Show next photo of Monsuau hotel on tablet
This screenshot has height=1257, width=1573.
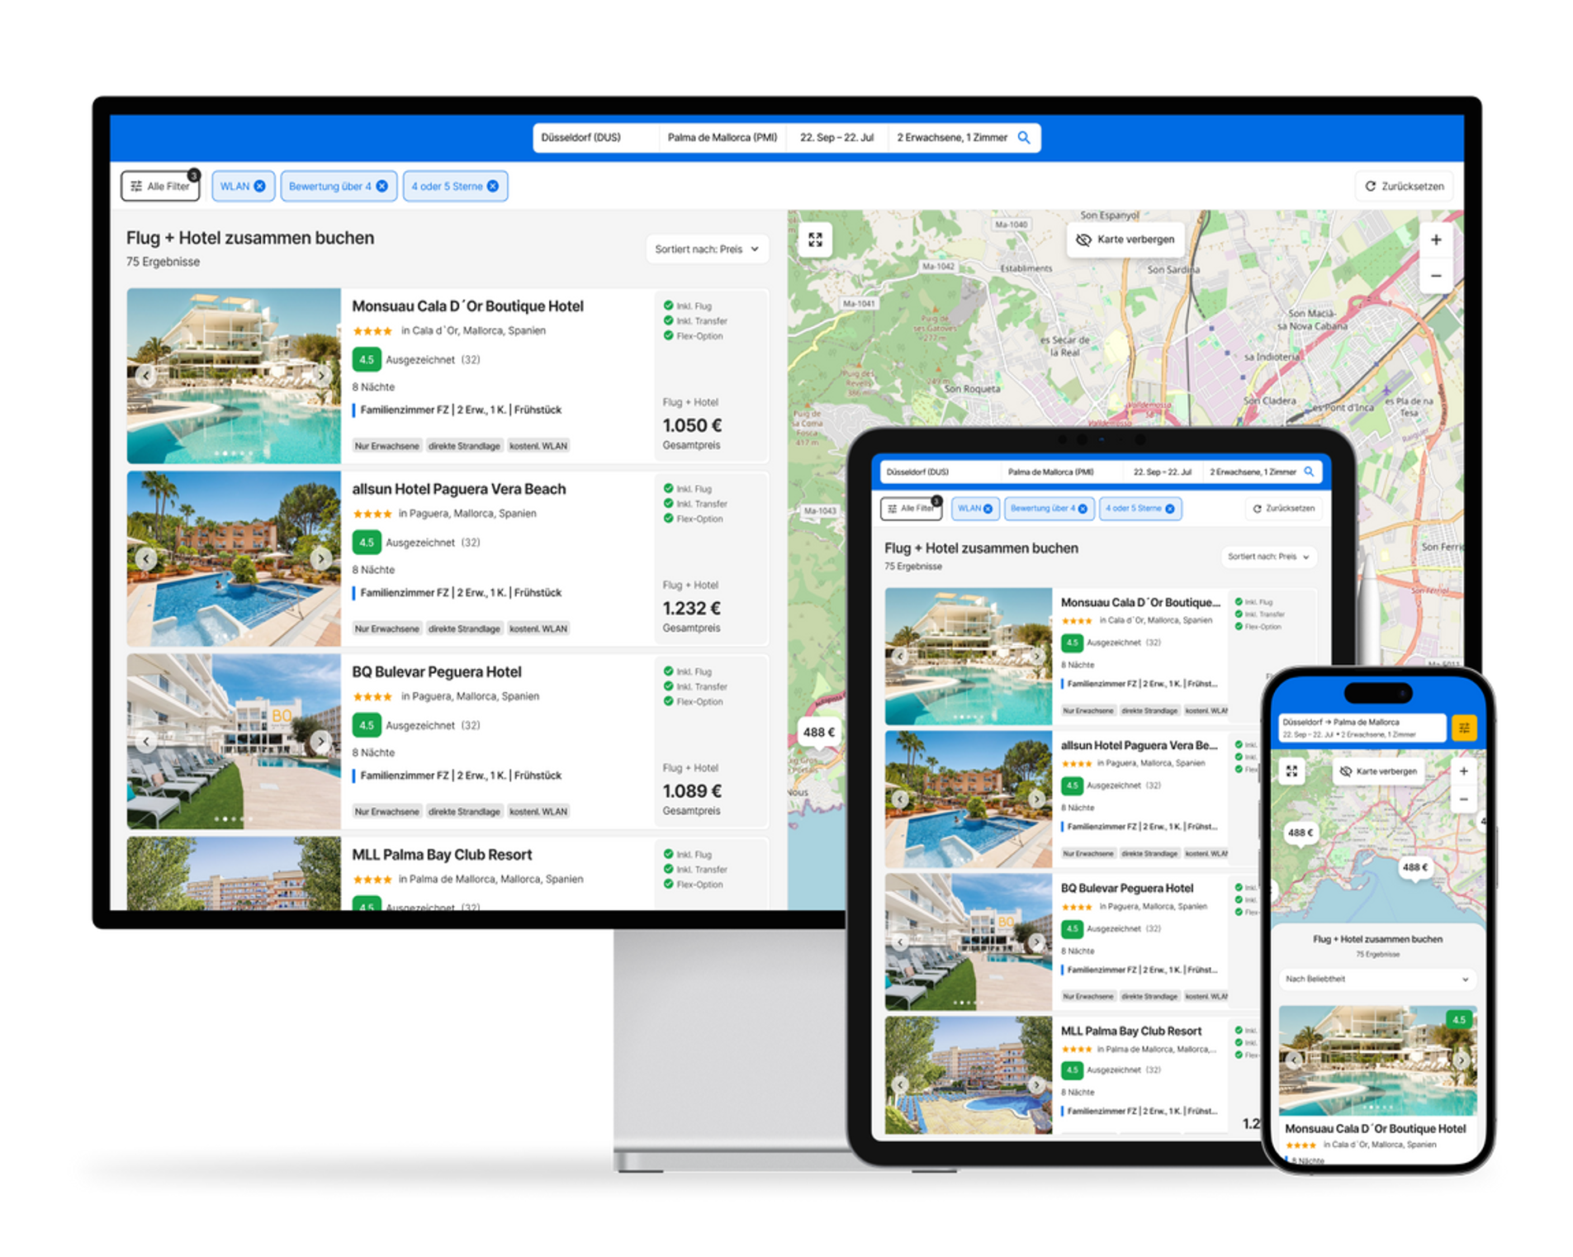1036,656
